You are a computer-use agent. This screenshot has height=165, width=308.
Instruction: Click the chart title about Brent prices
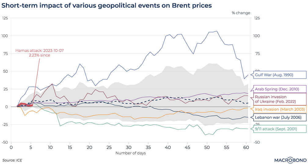[107, 5]
